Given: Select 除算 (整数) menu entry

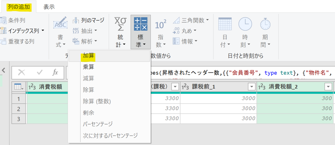Looking at the screenshot, I should click(x=109, y=101).
